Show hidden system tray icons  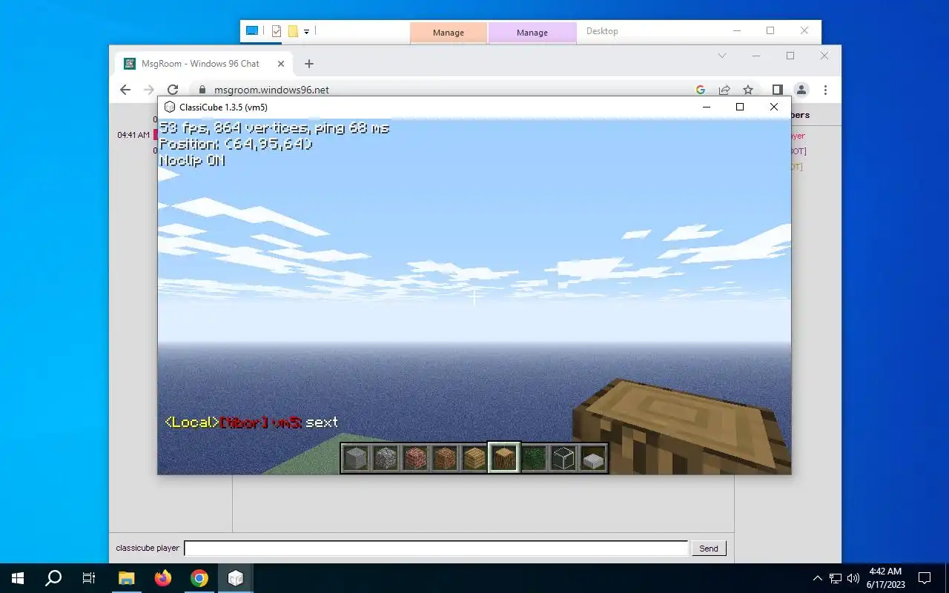(818, 578)
